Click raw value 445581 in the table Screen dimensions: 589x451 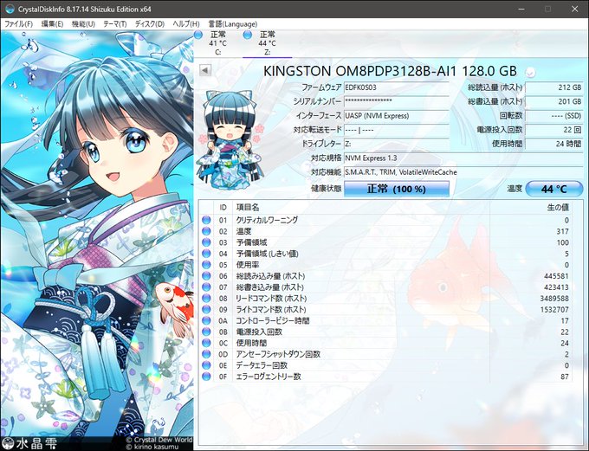(x=556, y=276)
